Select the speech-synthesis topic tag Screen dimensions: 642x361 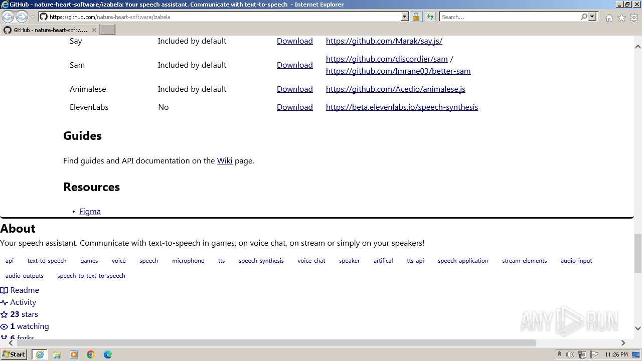pyautogui.click(x=261, y=261)
